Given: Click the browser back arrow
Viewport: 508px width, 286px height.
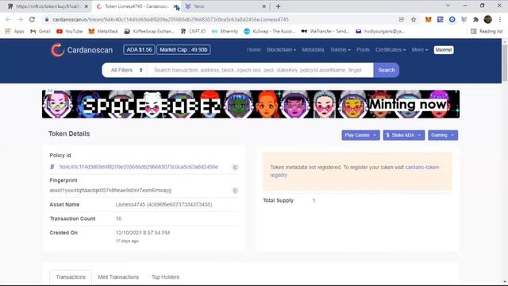Looking at the screenshot, I should click(9, 19).
